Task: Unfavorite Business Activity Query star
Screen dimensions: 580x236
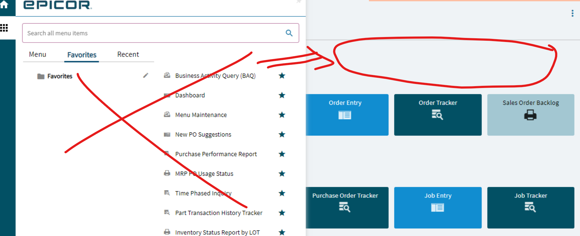Action: [282, 76]
